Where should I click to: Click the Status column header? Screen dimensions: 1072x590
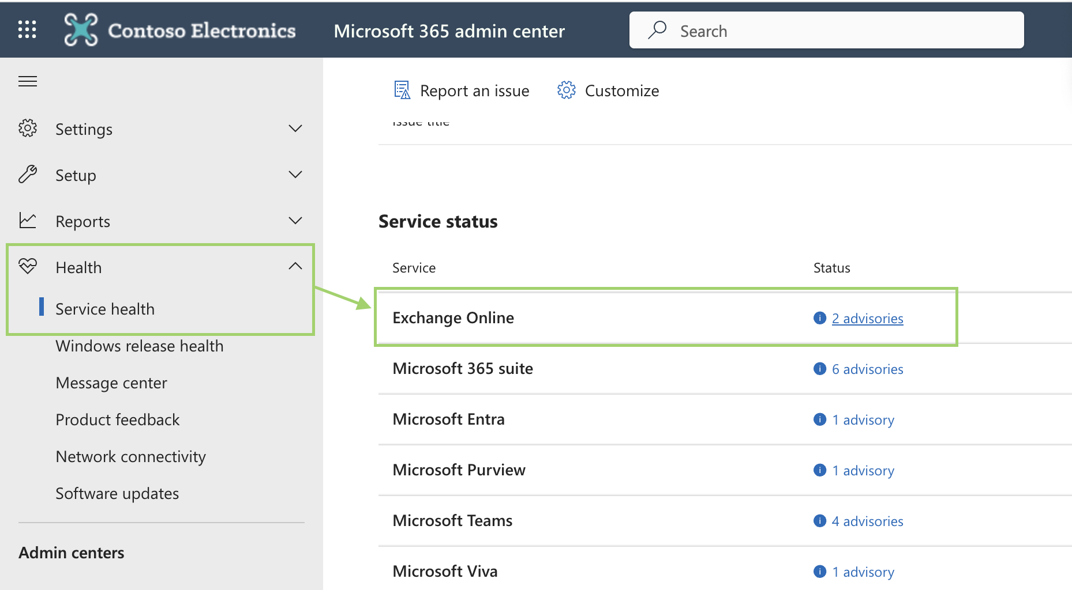click(832, 268)
